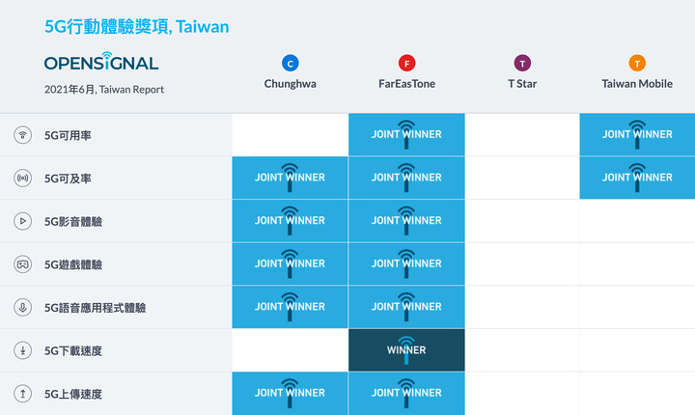Viewport: 695px width, 415px height.
Task: Click the red FarEasTone F logo circle
Action: point(406,63)
